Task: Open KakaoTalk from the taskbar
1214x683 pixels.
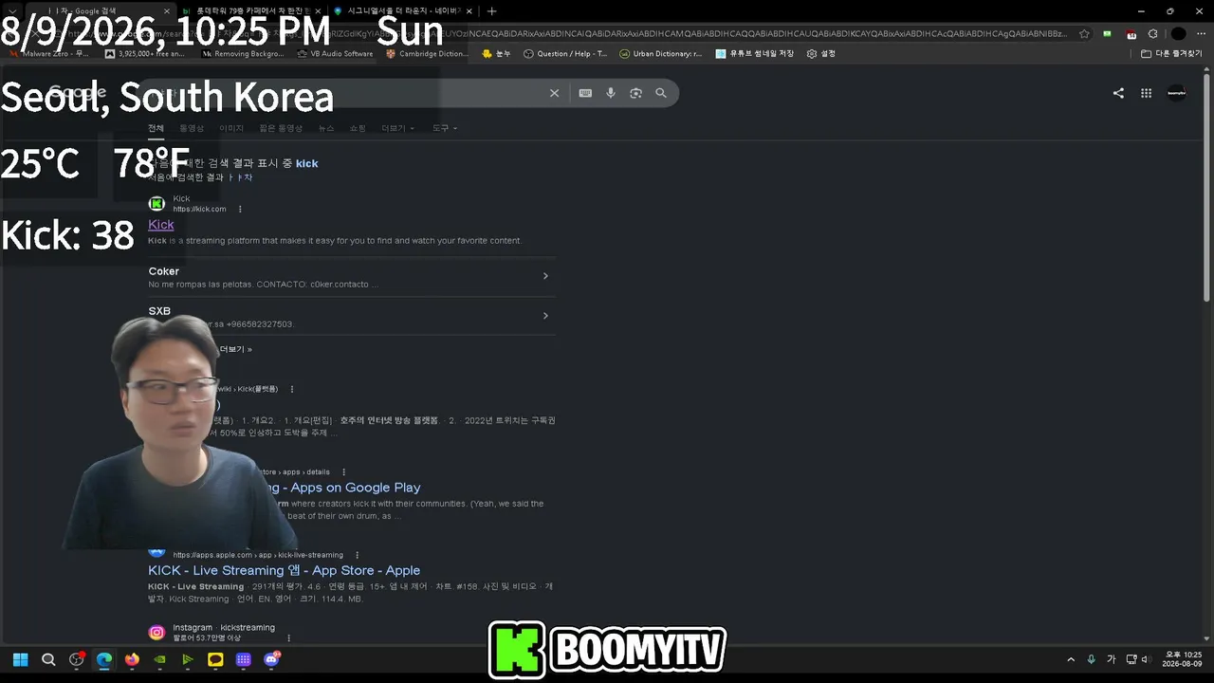Action: [x=215, y=659]
